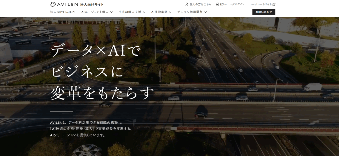Click the hero headline line データ×AIで

pyautogui.click(x=96, y=51)
